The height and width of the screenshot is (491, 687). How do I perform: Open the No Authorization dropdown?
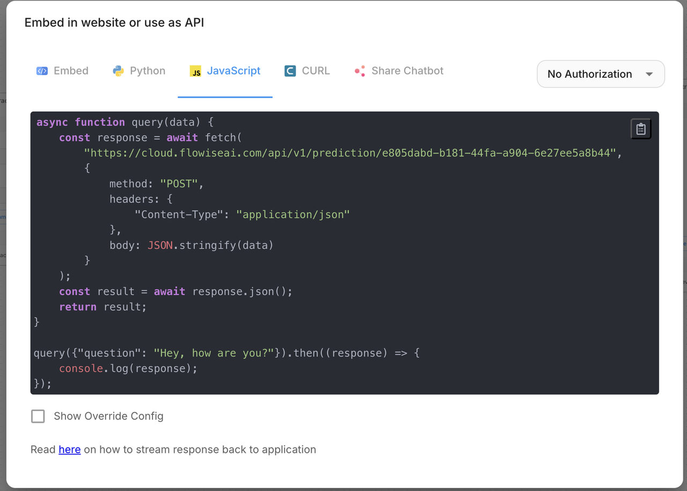click(x=601, y=74)
